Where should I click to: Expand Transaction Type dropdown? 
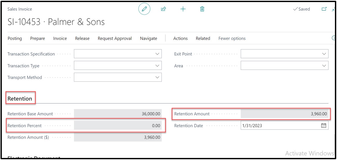click(x=157, y=66)
